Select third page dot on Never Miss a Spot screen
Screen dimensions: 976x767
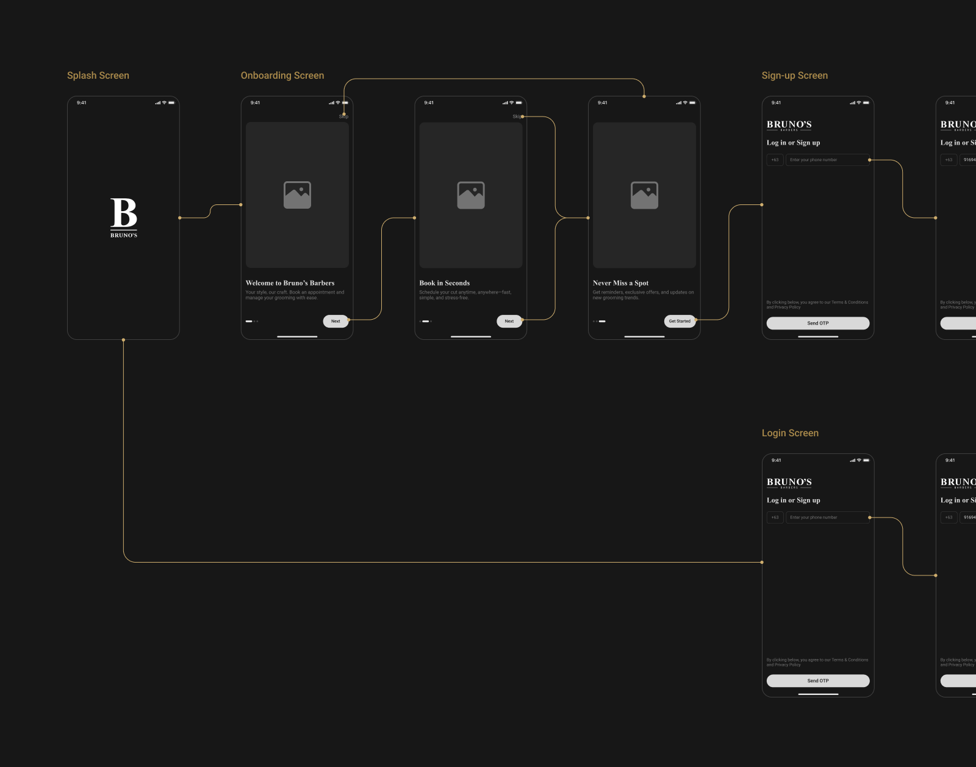pos(601,321)
